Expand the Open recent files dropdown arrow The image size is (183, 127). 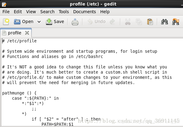pyautogui.click(x=39, y=22)
